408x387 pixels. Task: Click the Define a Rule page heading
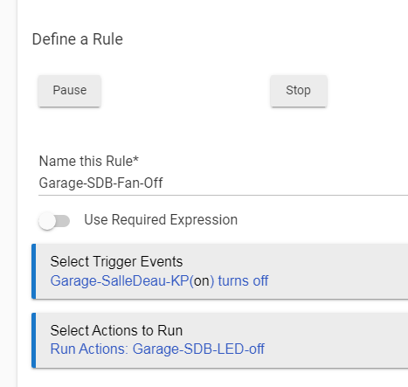click(x=78, y=39)
